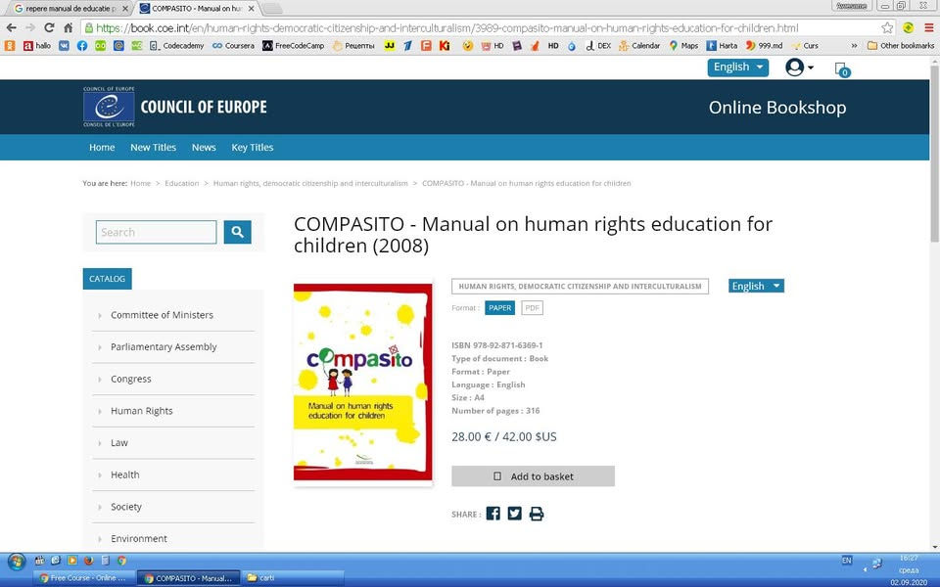
Task: Click the magnifier search button
Action: coord(237,232)
